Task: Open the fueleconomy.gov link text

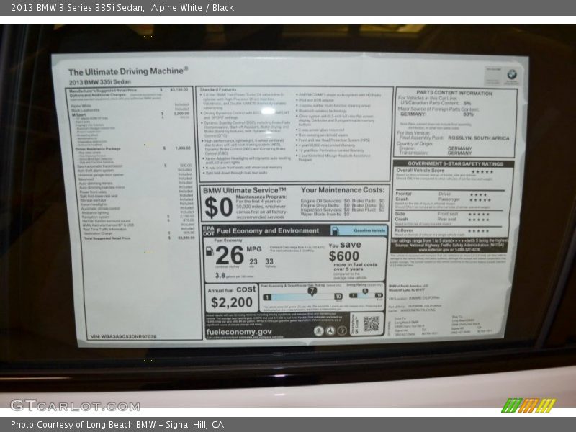Action: point(239,332)
